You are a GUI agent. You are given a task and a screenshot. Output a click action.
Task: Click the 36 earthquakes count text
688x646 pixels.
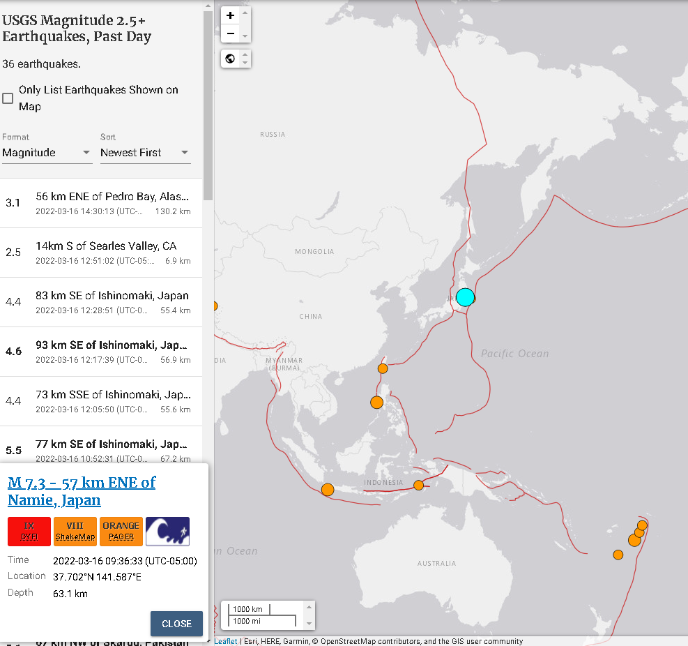click(41, 64)
